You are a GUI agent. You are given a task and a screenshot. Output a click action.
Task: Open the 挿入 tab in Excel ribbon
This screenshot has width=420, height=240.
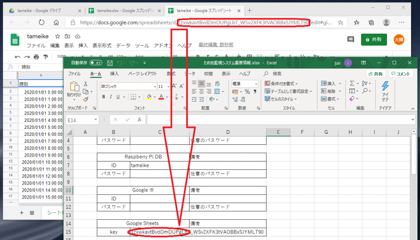(115, 74)
